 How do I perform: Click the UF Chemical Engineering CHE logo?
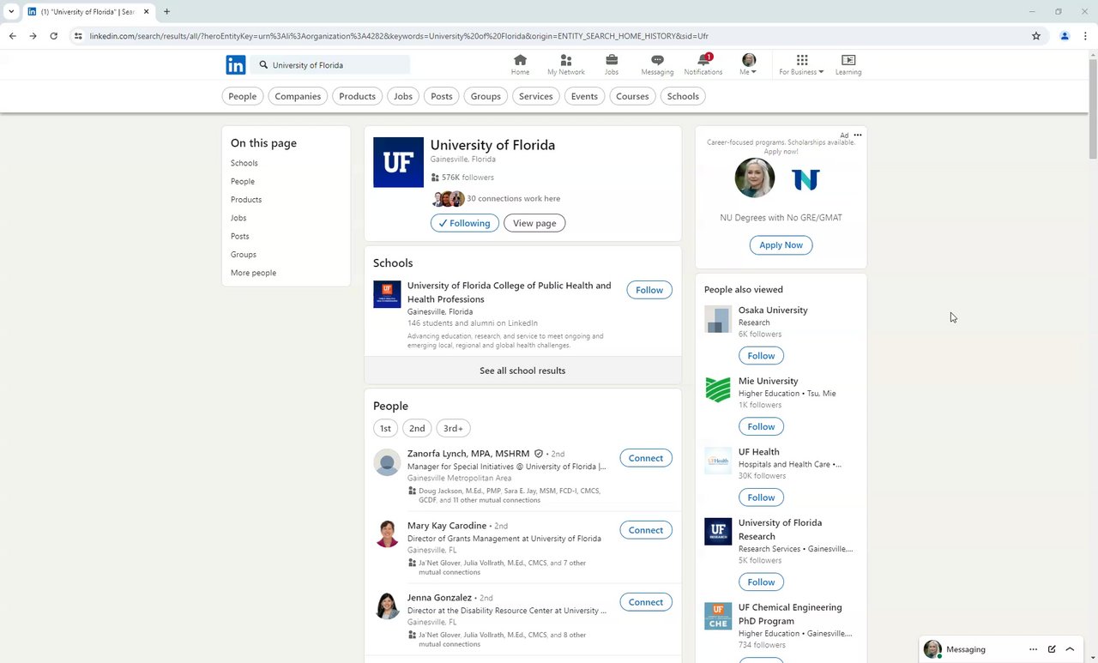pos(718,616)
